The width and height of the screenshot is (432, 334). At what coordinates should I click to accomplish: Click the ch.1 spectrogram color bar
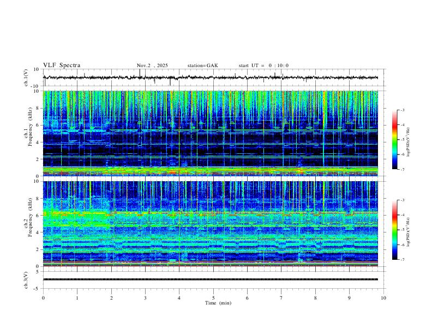pos(394,140)
